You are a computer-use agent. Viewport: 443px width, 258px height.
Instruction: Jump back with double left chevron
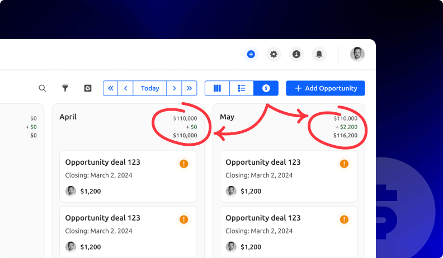(x=111, y=88)
